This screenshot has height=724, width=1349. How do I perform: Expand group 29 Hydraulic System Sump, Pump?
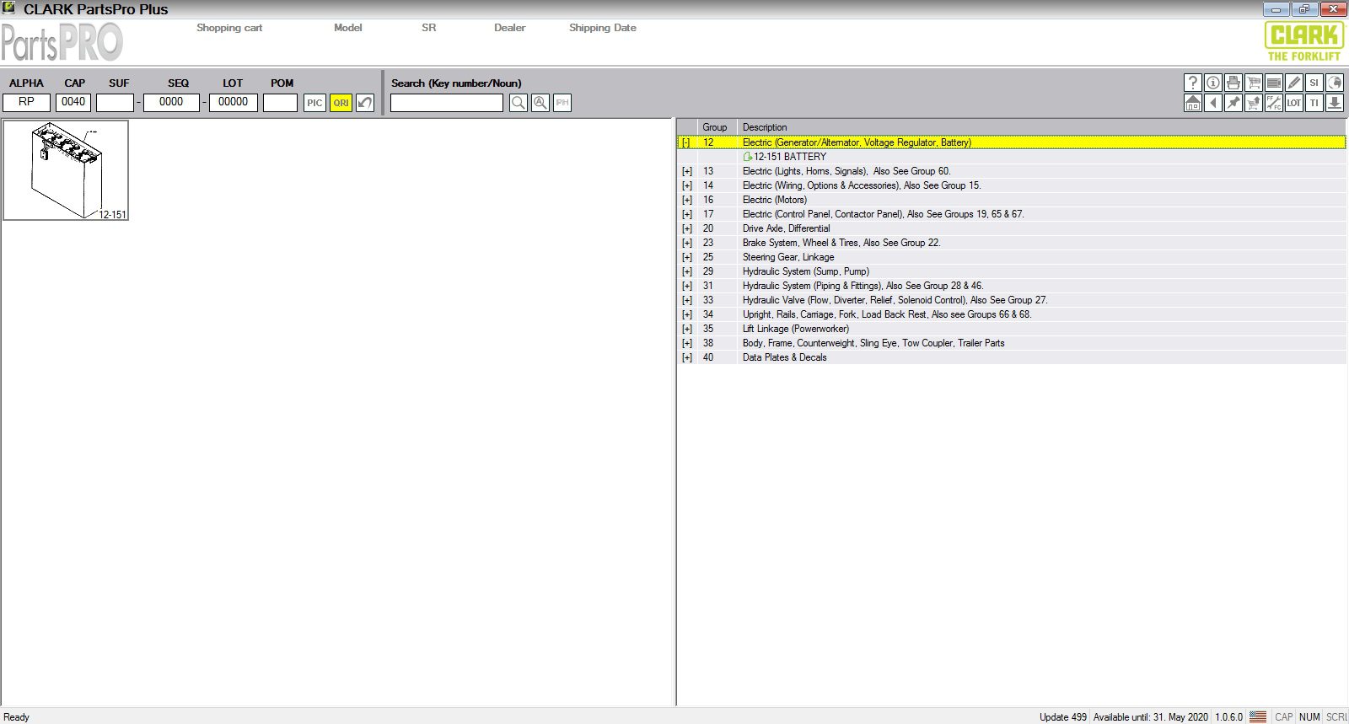(687, 271)
